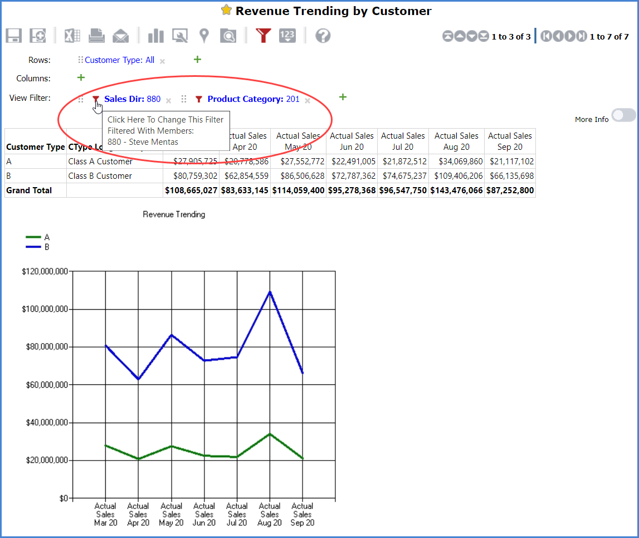
Task: Add a Columns dimension plus
Action: click(x=81, y=77)
